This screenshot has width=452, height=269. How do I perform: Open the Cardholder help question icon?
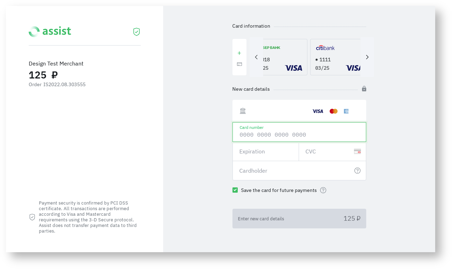(x=357, y=171)
